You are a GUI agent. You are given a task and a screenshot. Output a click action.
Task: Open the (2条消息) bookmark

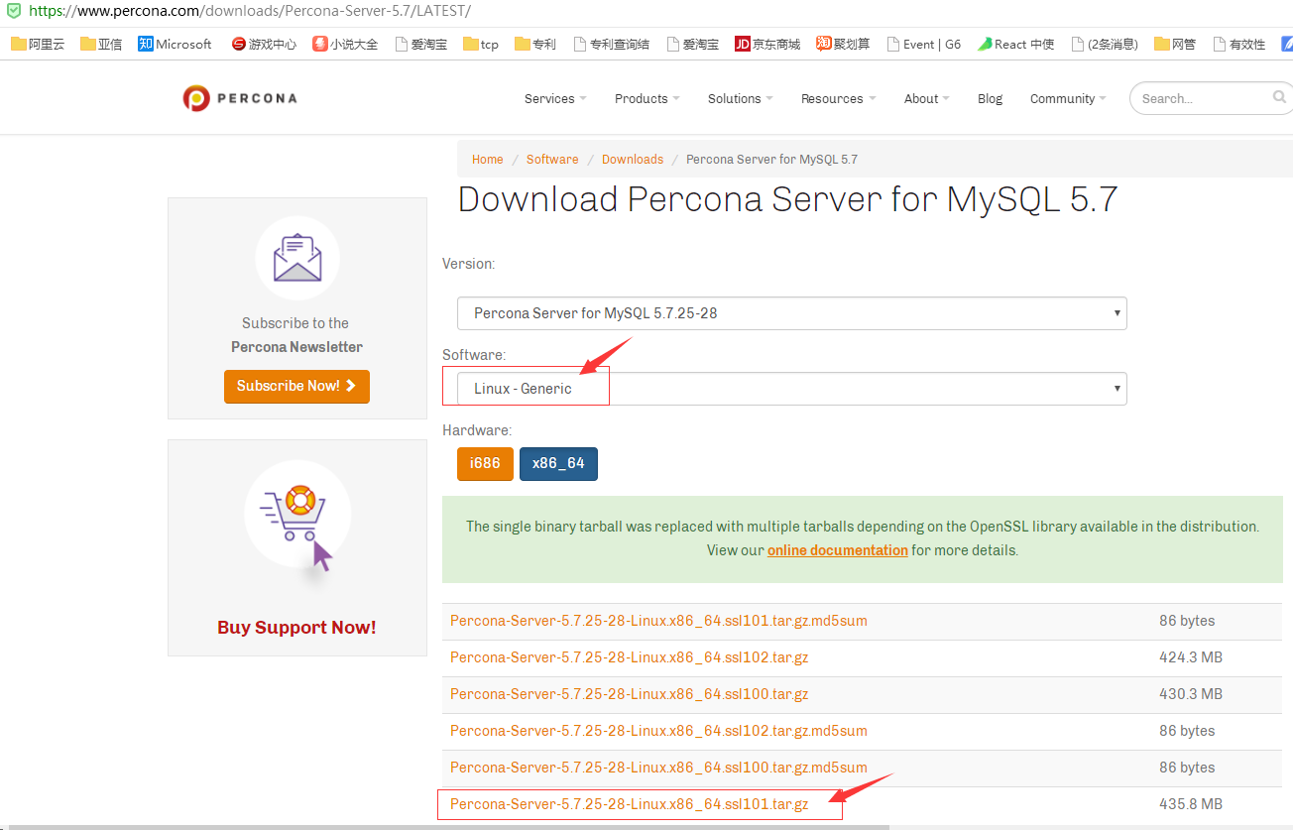pos(1104,44)
